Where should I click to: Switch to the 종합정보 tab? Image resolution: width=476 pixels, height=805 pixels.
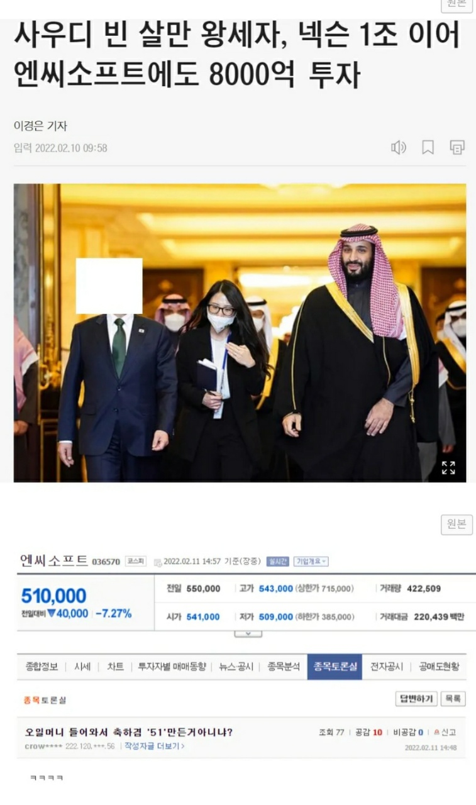coord(42,667)
